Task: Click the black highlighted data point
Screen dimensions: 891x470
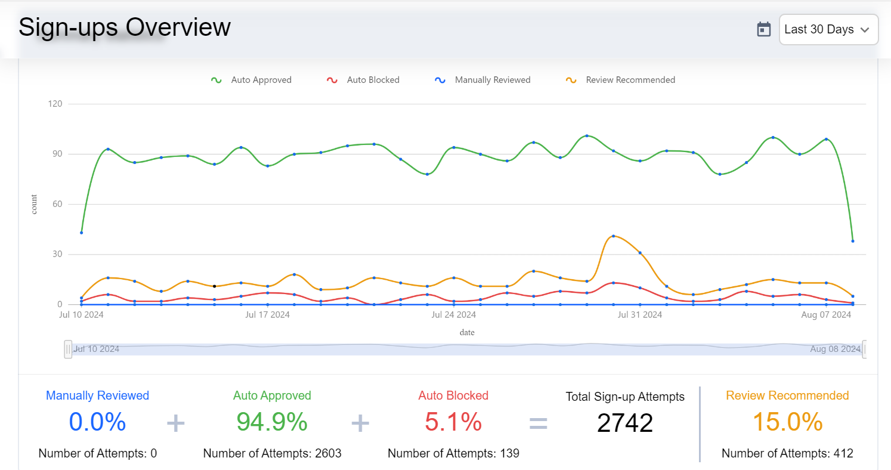Action: [214, 286]
